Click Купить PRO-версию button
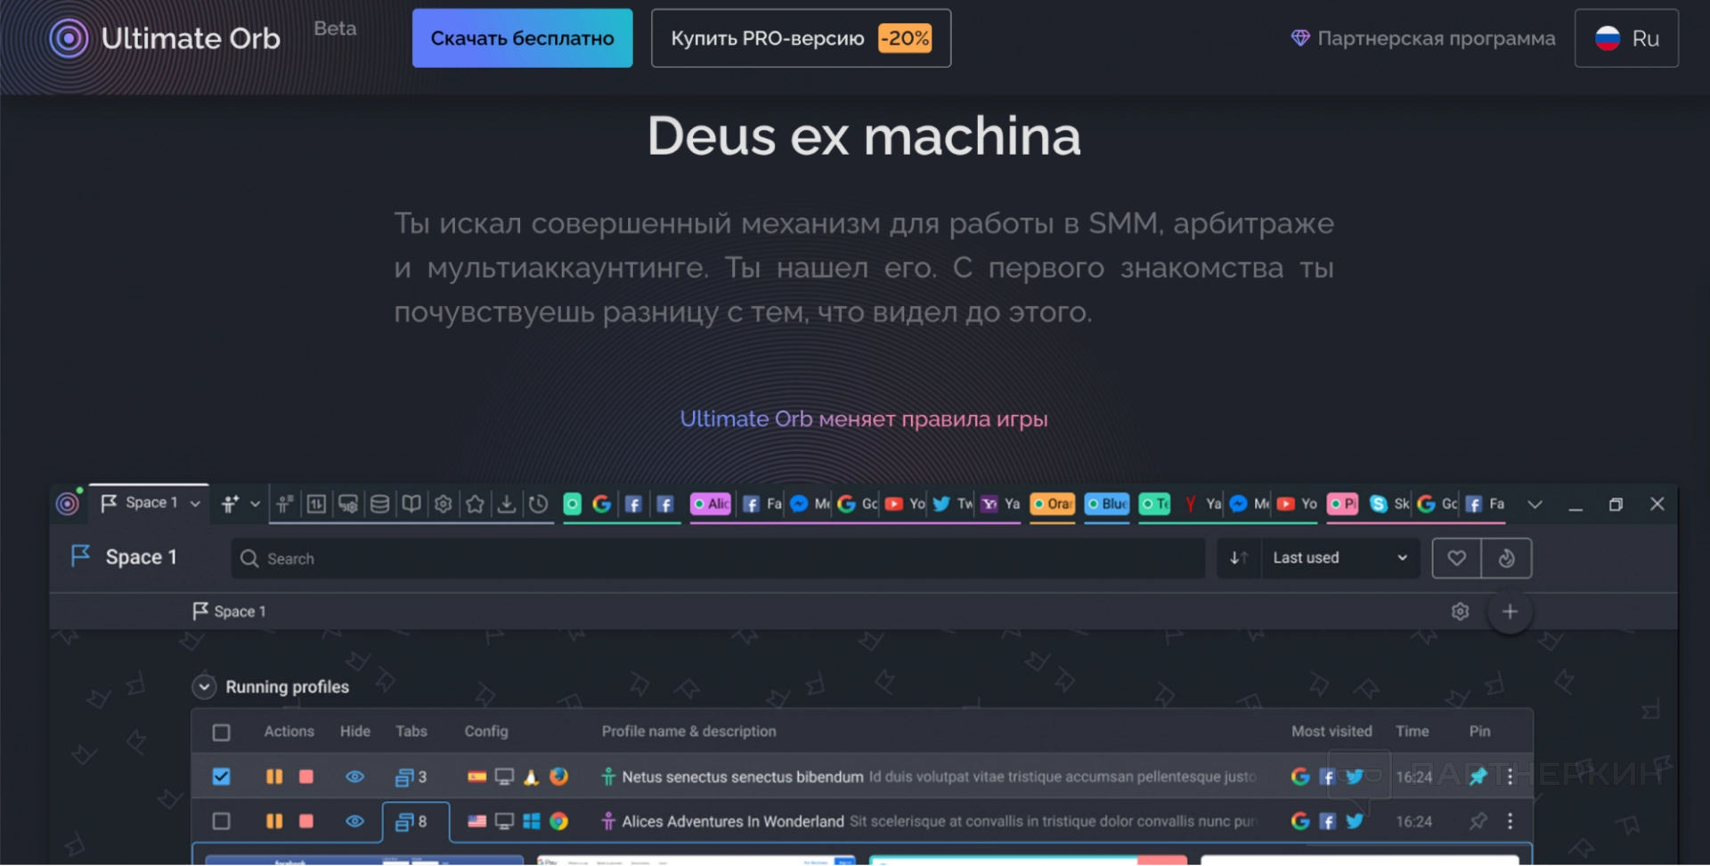Image resolution: width=1710 pixels, height=866 pixels. point(802,38)
